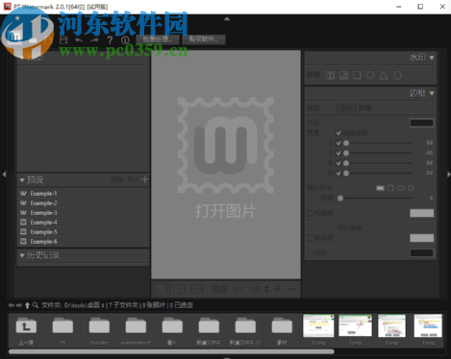Open the folder path dropdown

coord(103,305)
